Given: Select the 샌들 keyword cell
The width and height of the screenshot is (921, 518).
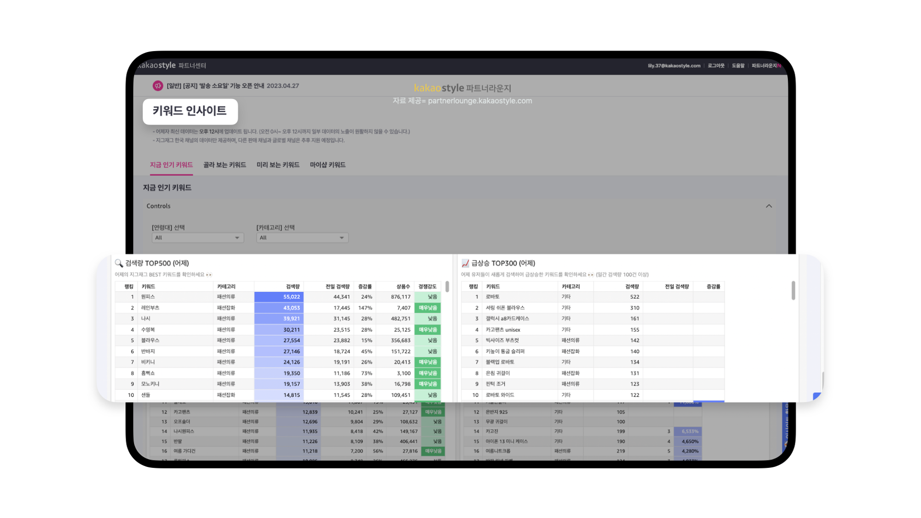Looking at the screenshot, I should (x=146, y=395).
